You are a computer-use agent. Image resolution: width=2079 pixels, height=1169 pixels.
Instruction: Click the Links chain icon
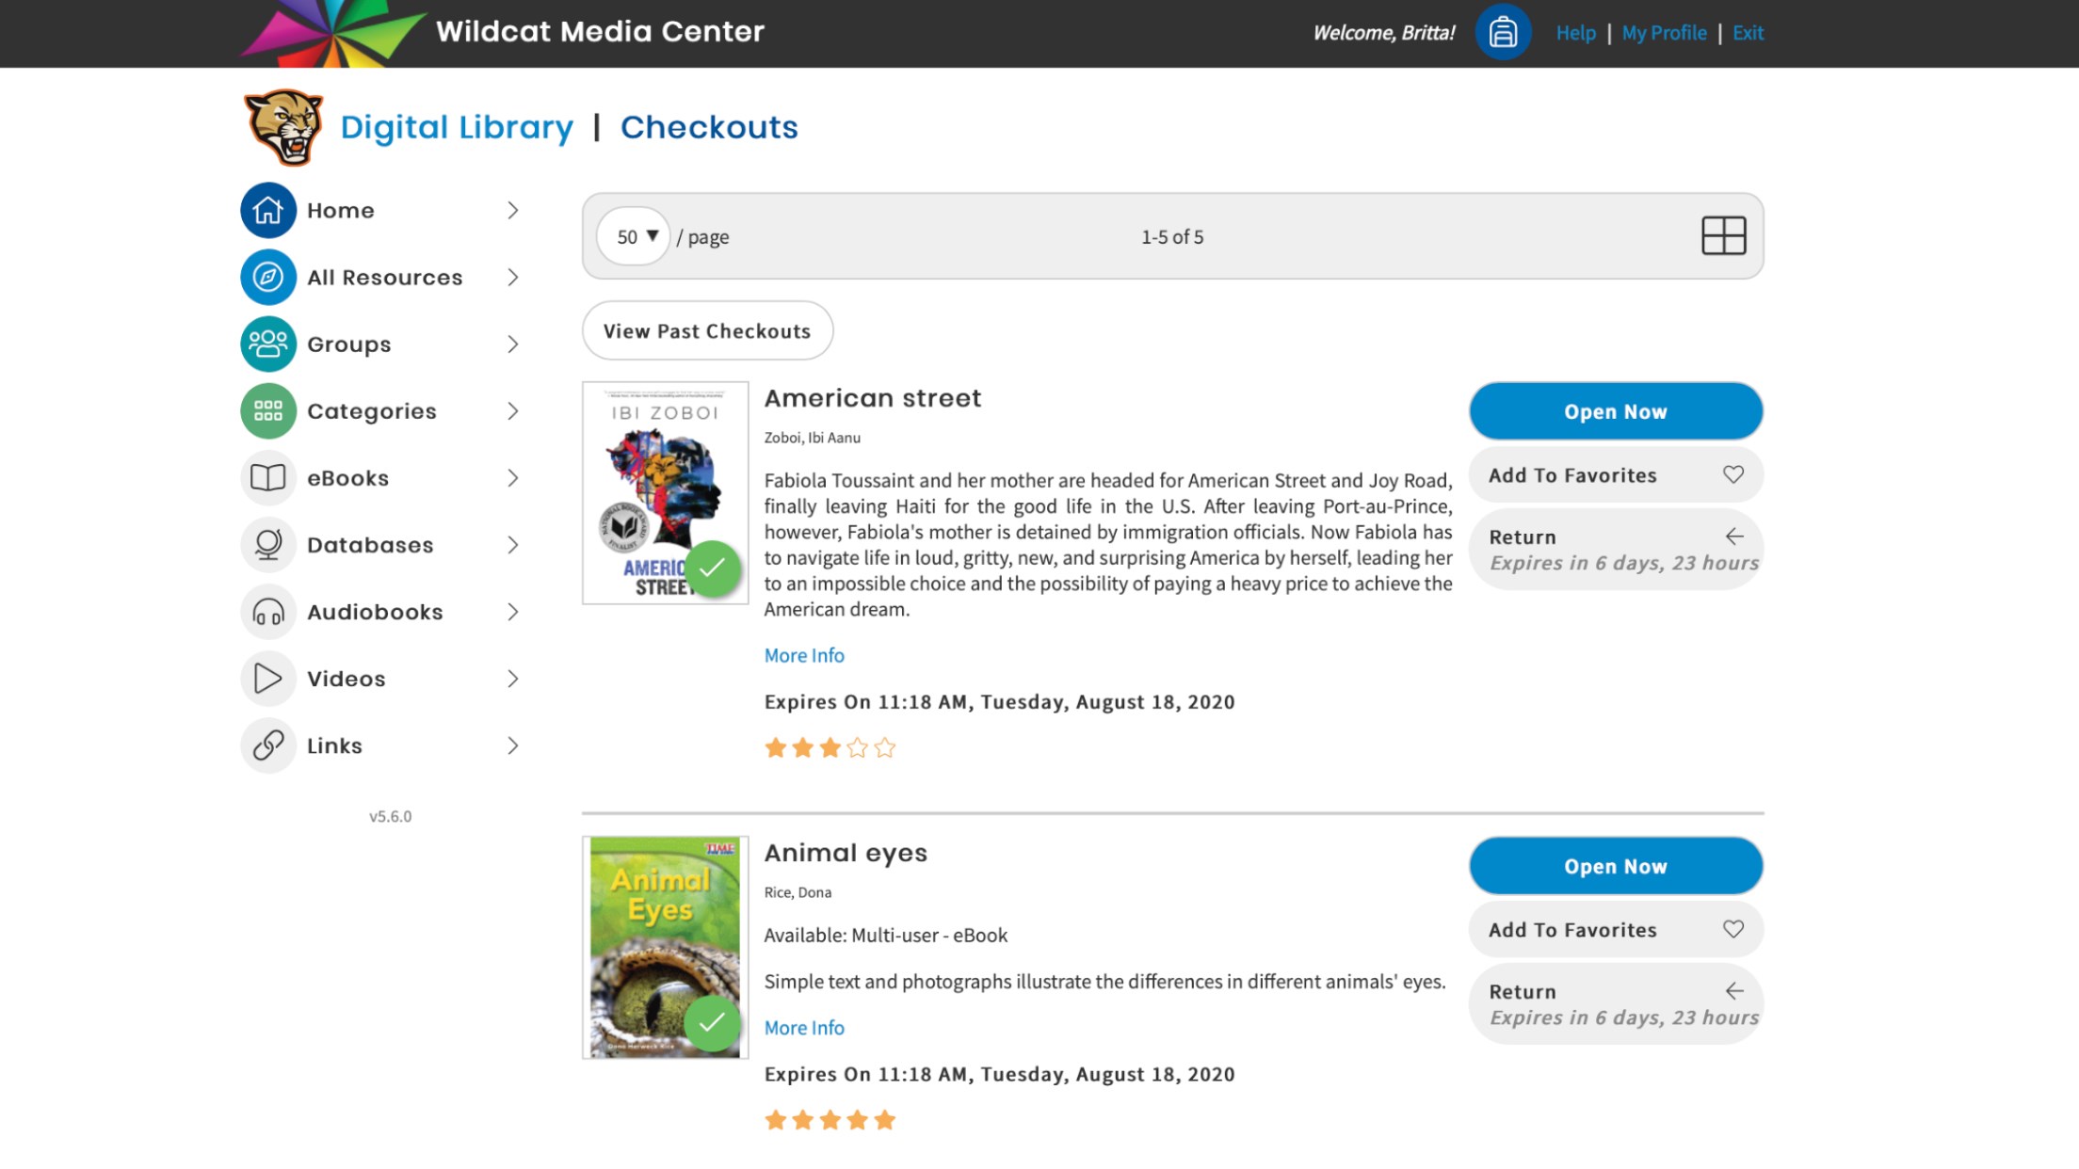point(268,745)
